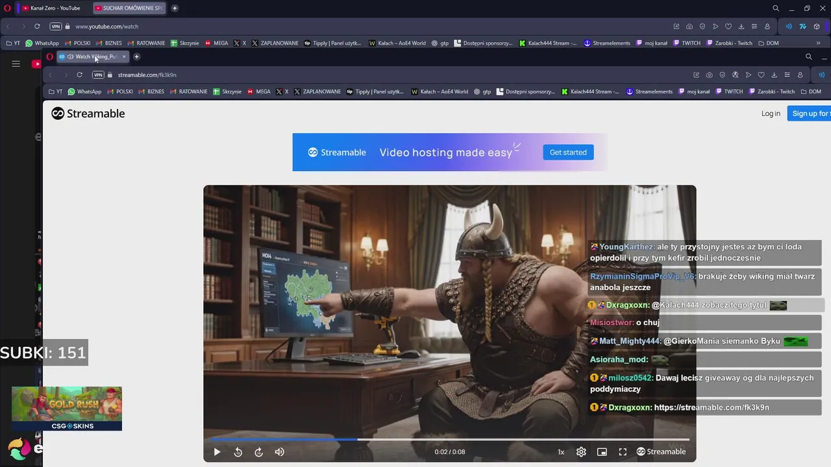831x467 pixels.
Task: Open YouTube hamburger guide menu
Action: 16,64
